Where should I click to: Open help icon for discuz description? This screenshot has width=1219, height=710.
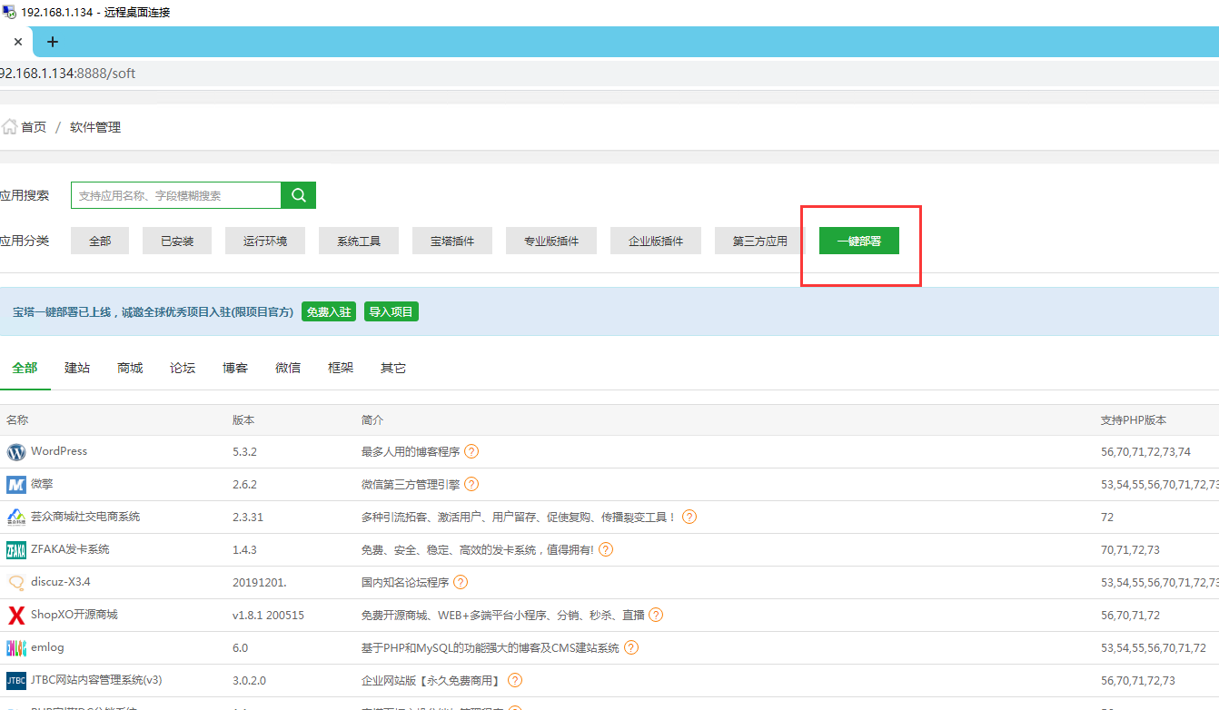461,582
